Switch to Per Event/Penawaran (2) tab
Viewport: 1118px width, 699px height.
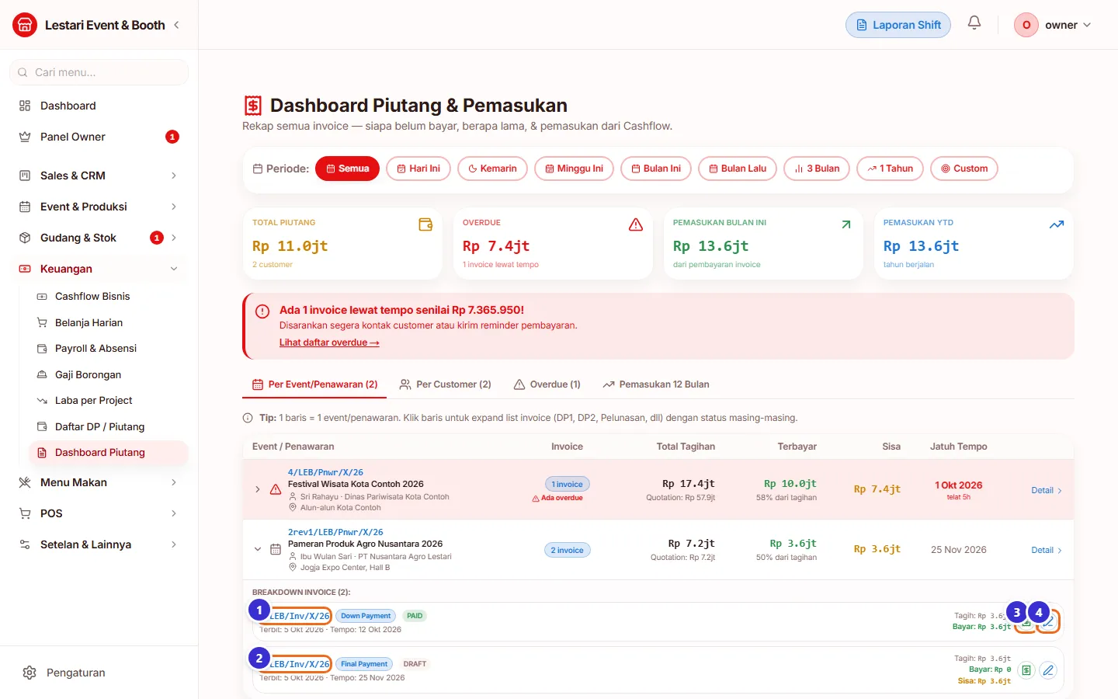(x=314, y=384)
